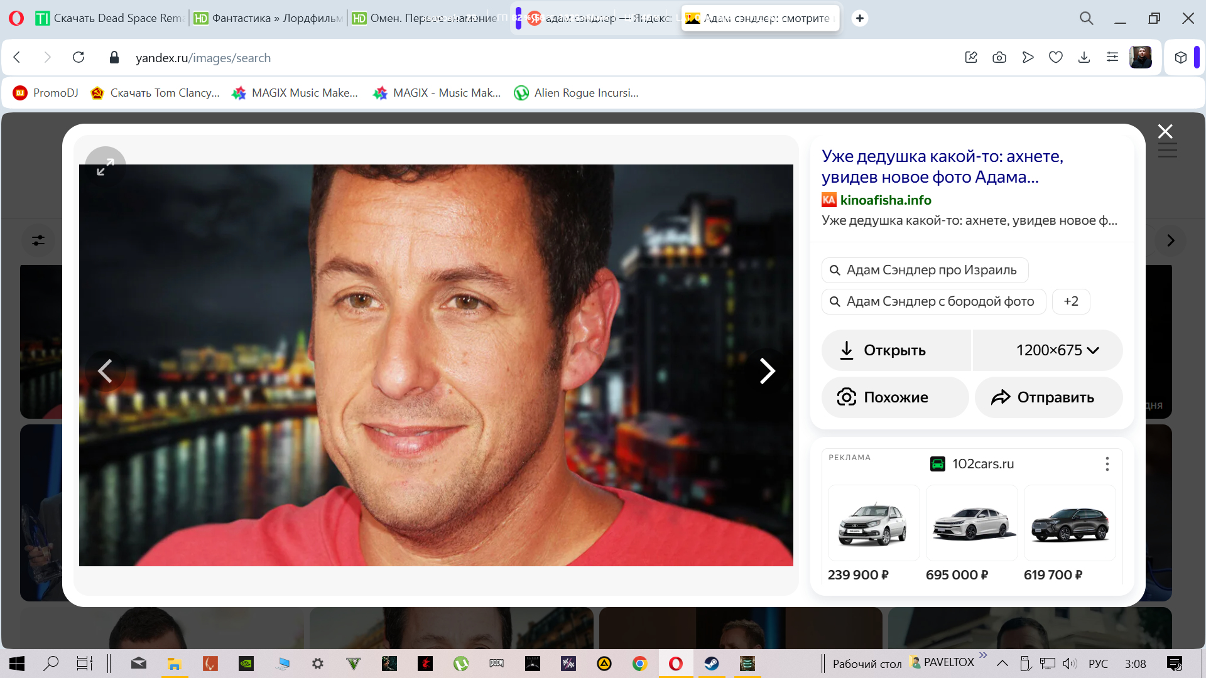This screenshot has height=678, width=1206.
Task: Open ad options three-dot menu
Action: [x=1107, y=464]
